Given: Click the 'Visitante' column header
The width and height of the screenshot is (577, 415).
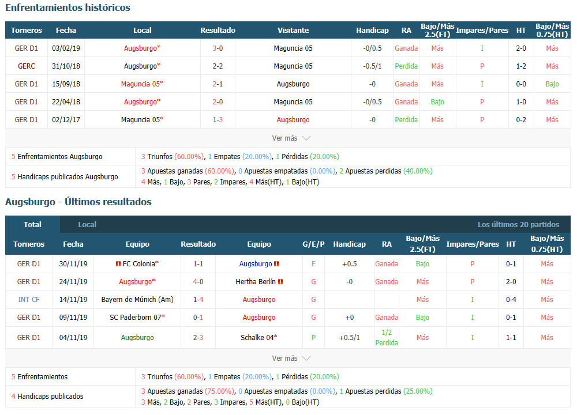Looking at the screenshot, I should tap(293, 31).
